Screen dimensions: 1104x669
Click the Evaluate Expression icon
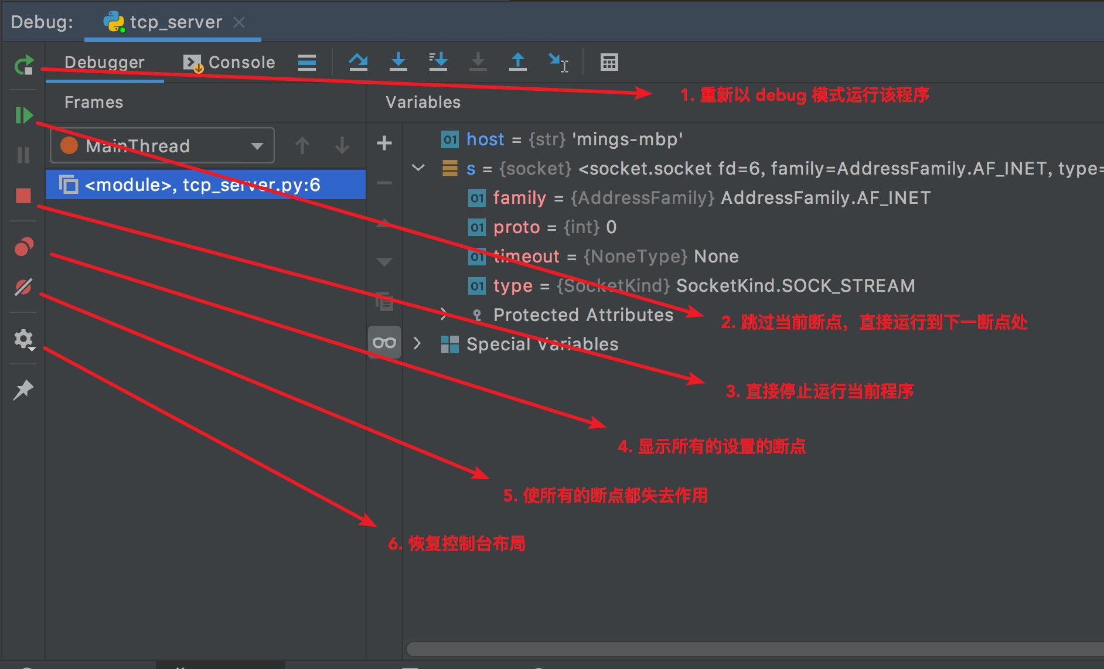(x=609, y=62)
